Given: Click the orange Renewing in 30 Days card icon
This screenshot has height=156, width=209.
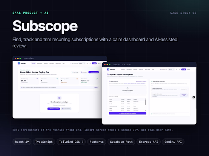Looking at the screenshot, I should [77, 79].
